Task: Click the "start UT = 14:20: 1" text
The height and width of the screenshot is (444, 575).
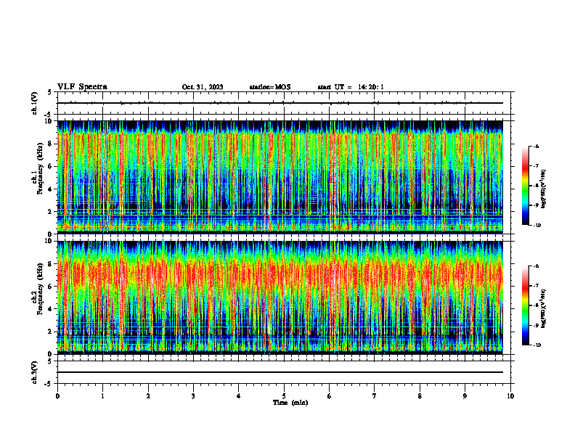Action: point(351,87)
